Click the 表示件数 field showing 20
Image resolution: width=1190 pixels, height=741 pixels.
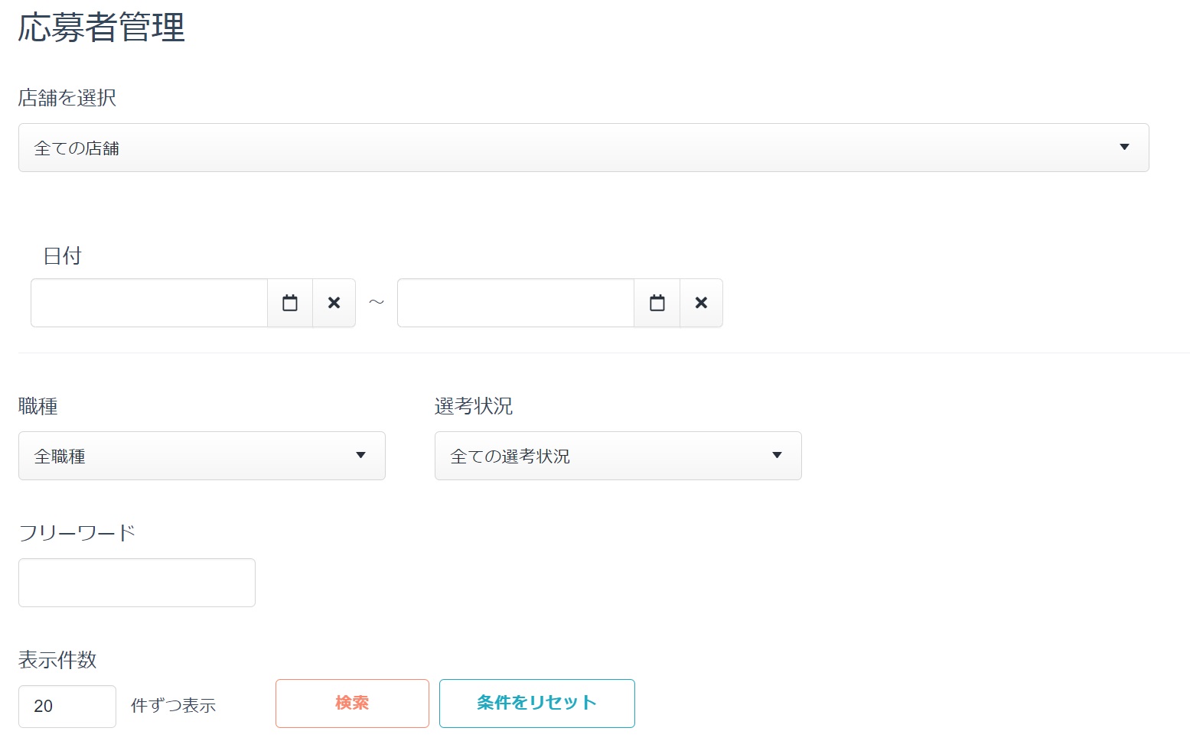pos(67,706)
